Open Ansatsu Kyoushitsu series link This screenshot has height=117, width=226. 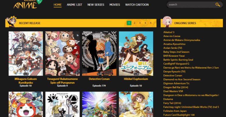click(174, 44)
